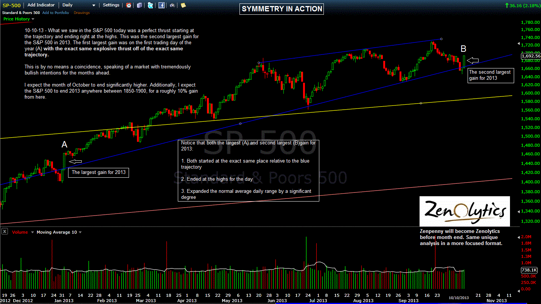541x304 pixels.
Task: Click the 1,500.00 price axis label
Action: 530,136
